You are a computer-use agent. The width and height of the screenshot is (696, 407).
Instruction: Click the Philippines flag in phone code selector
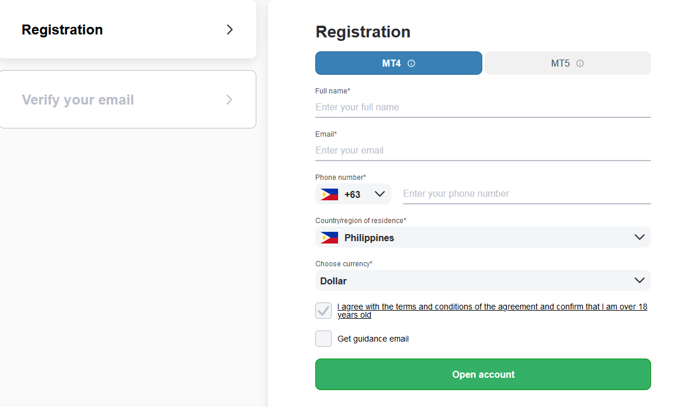coord(329,194)
